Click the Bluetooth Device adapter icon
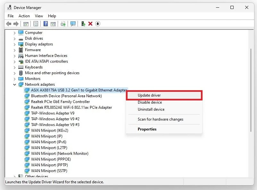 click(27, 96)
